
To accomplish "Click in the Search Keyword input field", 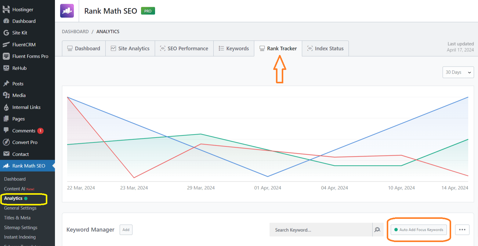I will (x=321, y=230).
